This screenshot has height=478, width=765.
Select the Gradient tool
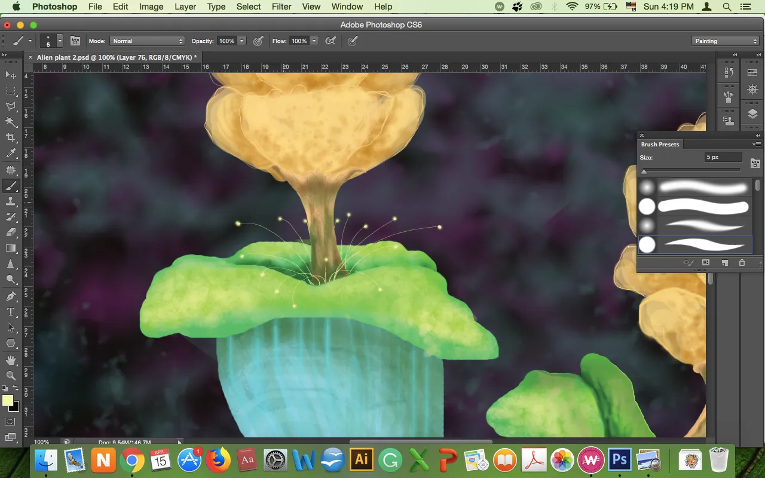11,248
